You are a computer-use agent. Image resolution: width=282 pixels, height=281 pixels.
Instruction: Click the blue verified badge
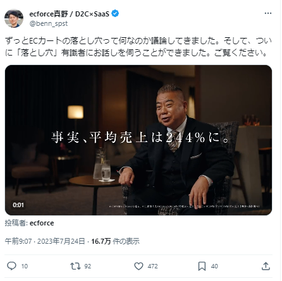coord(115,13)
